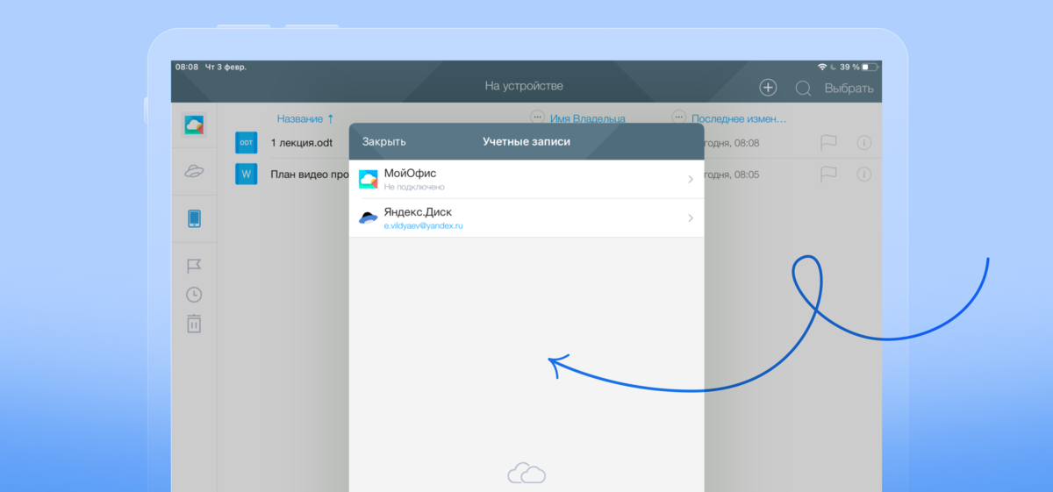Click the Не подключено status text

click(x=414, y=188)
